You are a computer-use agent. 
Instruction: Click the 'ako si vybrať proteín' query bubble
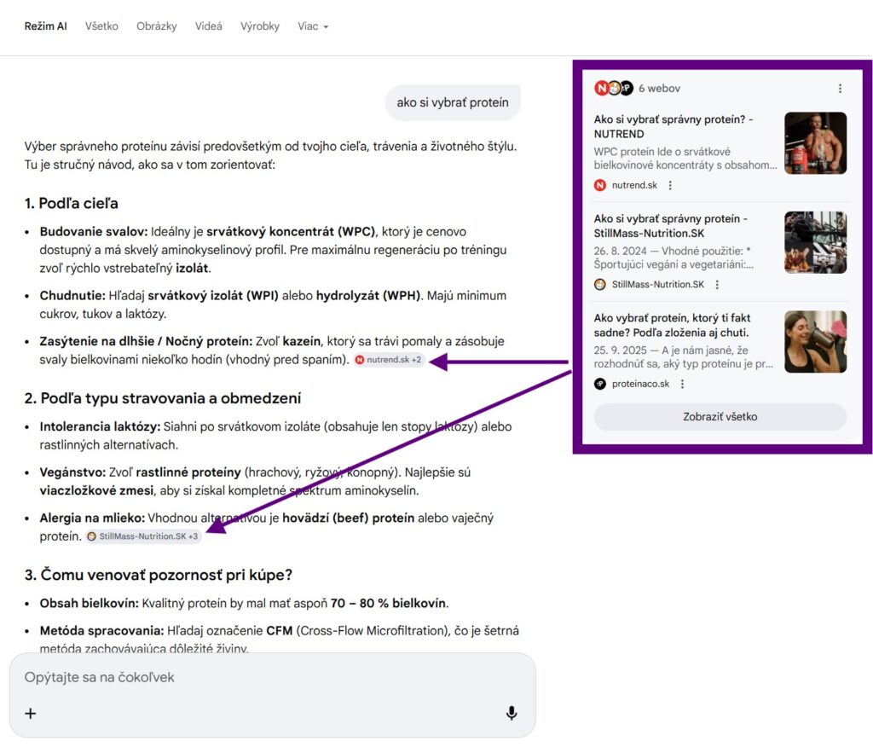453,102
